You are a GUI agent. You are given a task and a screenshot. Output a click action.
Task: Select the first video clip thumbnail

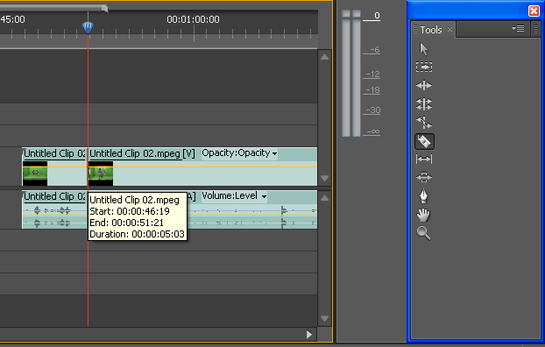coord(35,173)
